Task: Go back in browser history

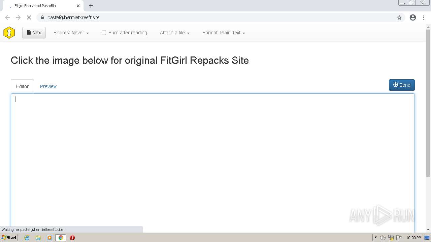Action: pos(7,17)
